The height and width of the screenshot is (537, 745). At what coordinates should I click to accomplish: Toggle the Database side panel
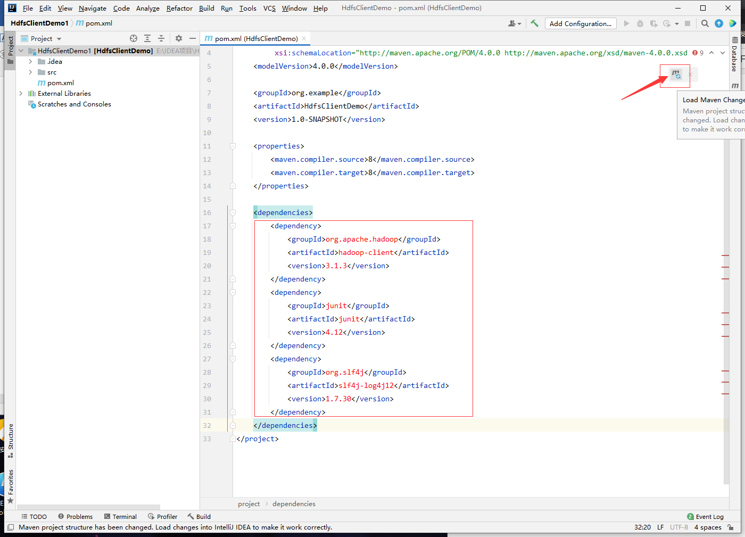pos(734,54)
